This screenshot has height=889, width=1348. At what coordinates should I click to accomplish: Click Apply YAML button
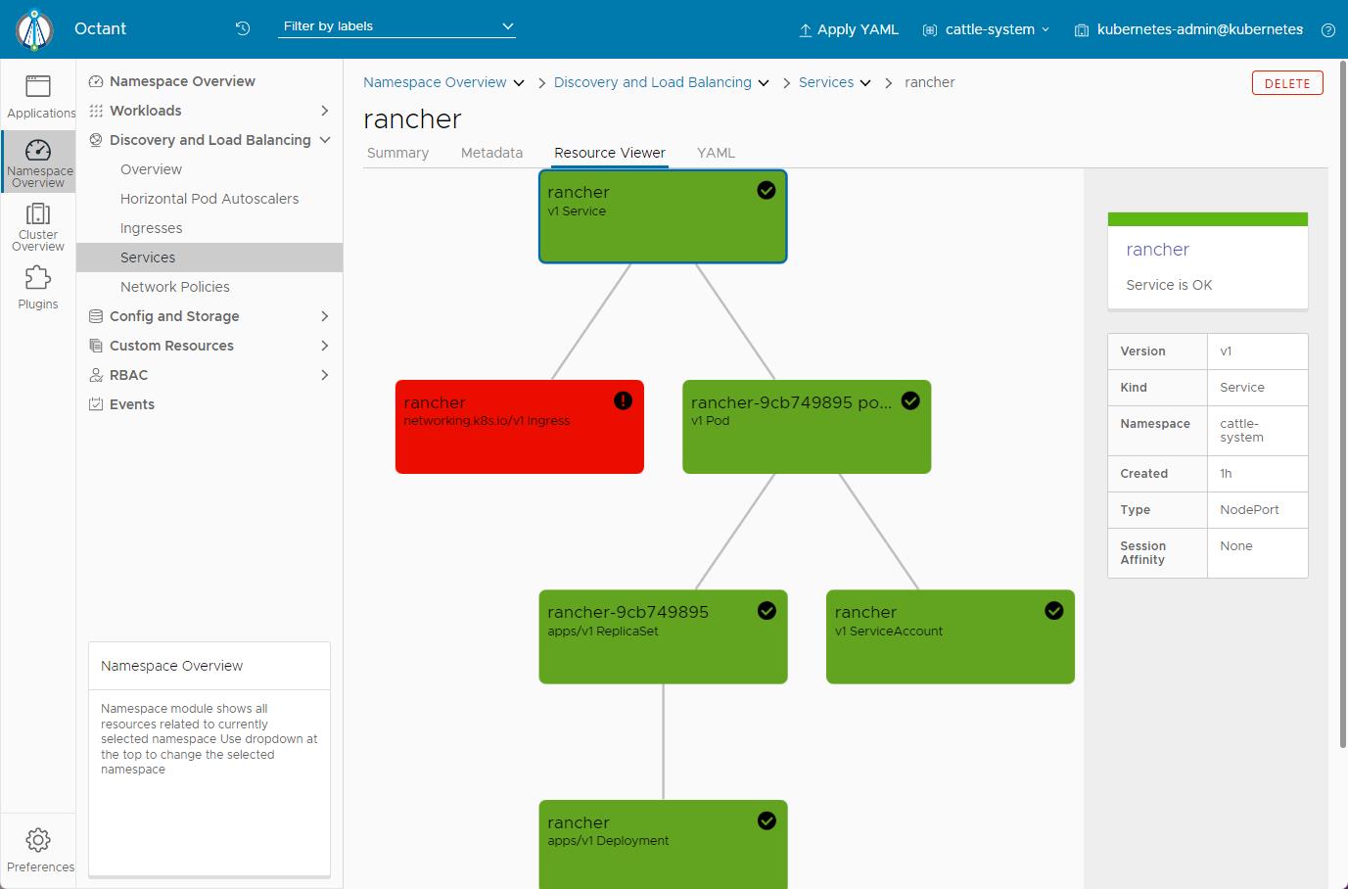tap(848, 29)
